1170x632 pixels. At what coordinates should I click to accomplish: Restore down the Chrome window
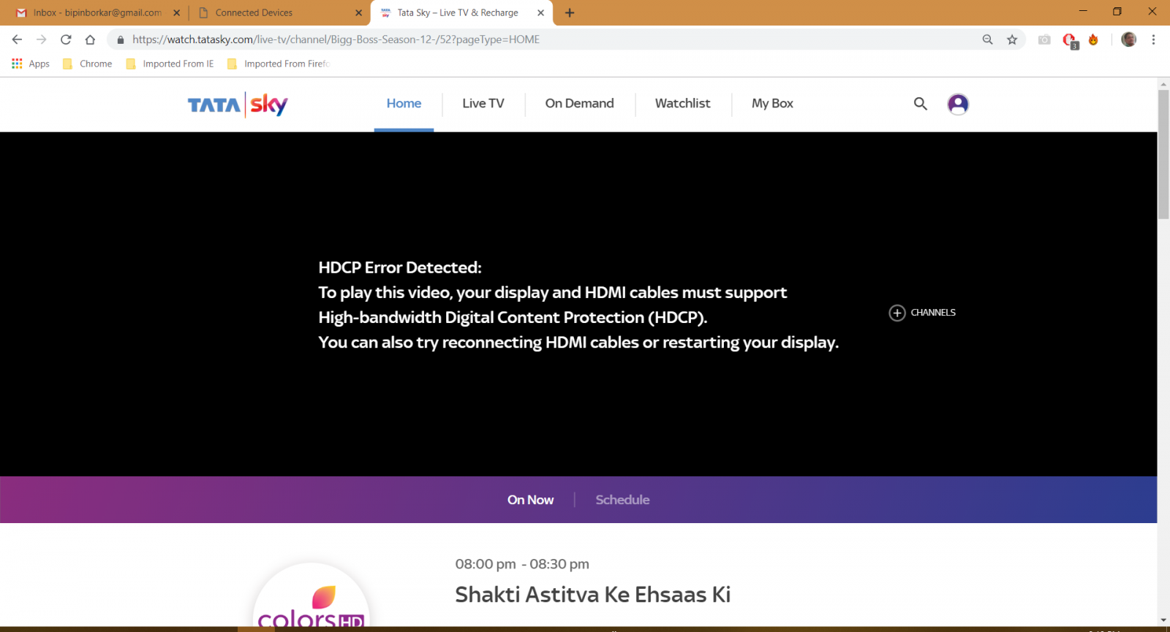(x=1117, y=12)
